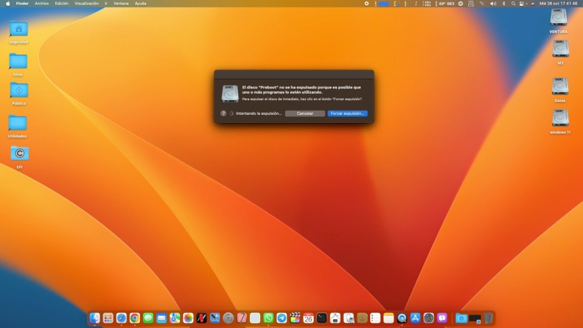Open Notes from the Dock
583x328 pixels.
[389, 318]
